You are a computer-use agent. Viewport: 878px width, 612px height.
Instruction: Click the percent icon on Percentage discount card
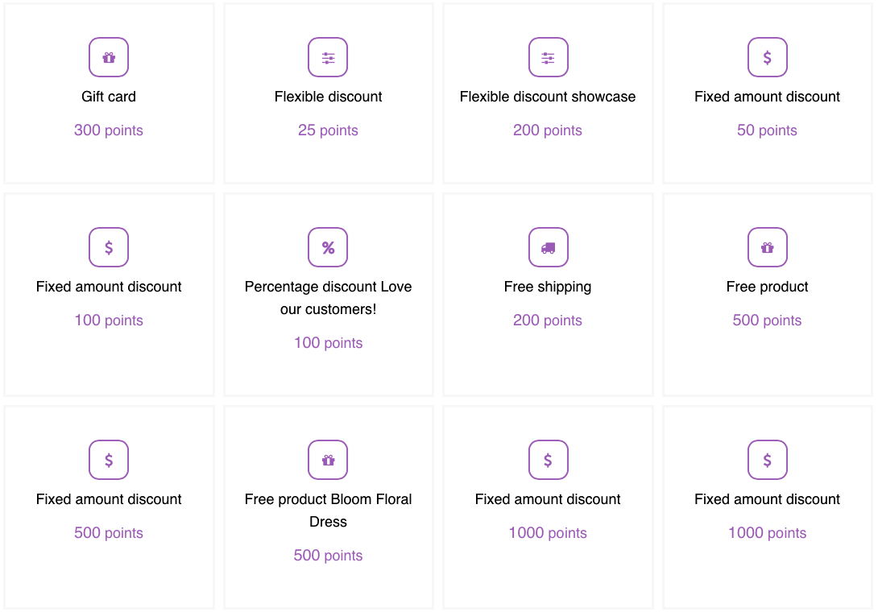[x=328, y=247]
